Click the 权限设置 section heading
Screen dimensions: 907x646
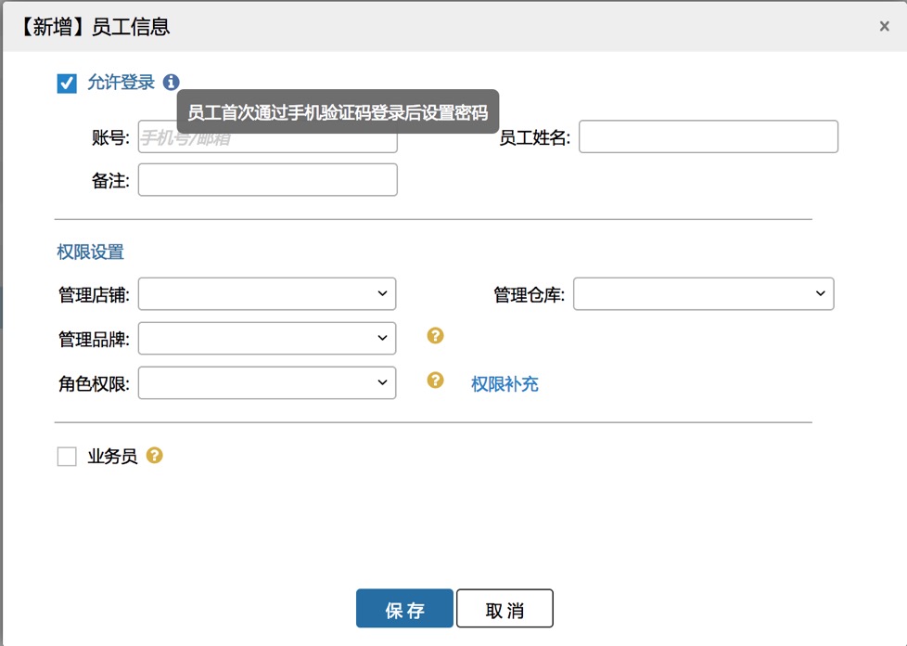click(x=90, y=252)
